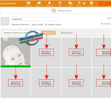Focus the orange search field

pyautogui.click(x=105, y=4)
